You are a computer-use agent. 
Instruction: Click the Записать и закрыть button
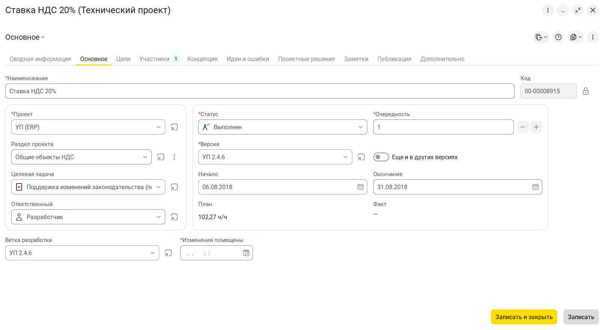[524, 317]
